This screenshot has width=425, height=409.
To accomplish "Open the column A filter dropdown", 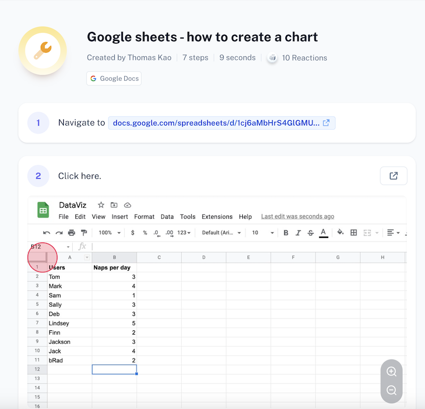I will pyautogui.click(x=87, y=257).
